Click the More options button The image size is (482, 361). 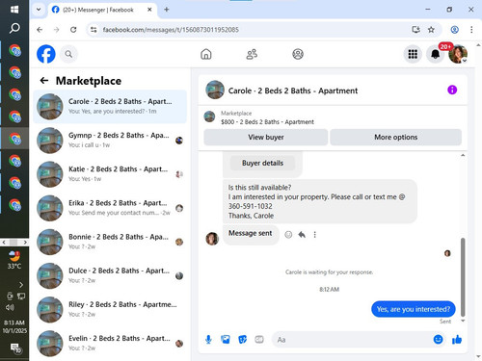click(396, 137)
